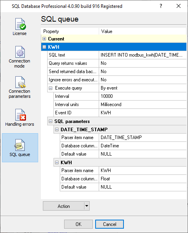188x233 pixels.
Task: Open the Handling errors page icon
Action: [x=20, y=115]
